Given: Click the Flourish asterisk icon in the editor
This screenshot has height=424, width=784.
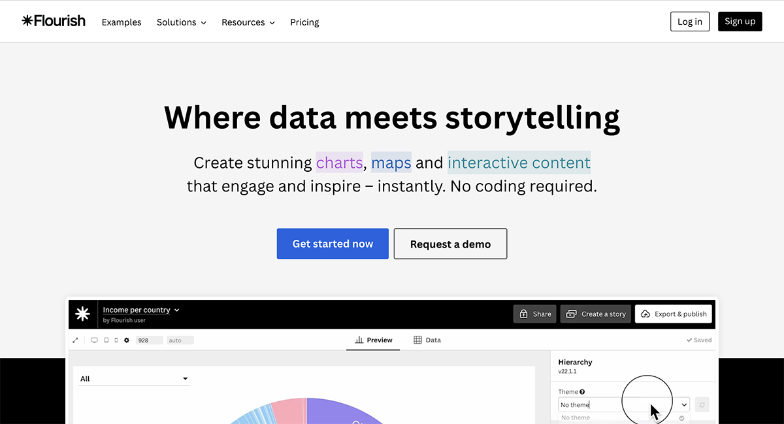Looking at the screenshot, I should tap(82, 314).
